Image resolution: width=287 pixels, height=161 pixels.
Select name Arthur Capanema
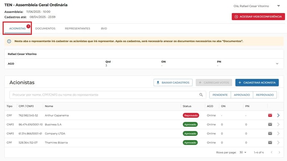click(57, 116)
